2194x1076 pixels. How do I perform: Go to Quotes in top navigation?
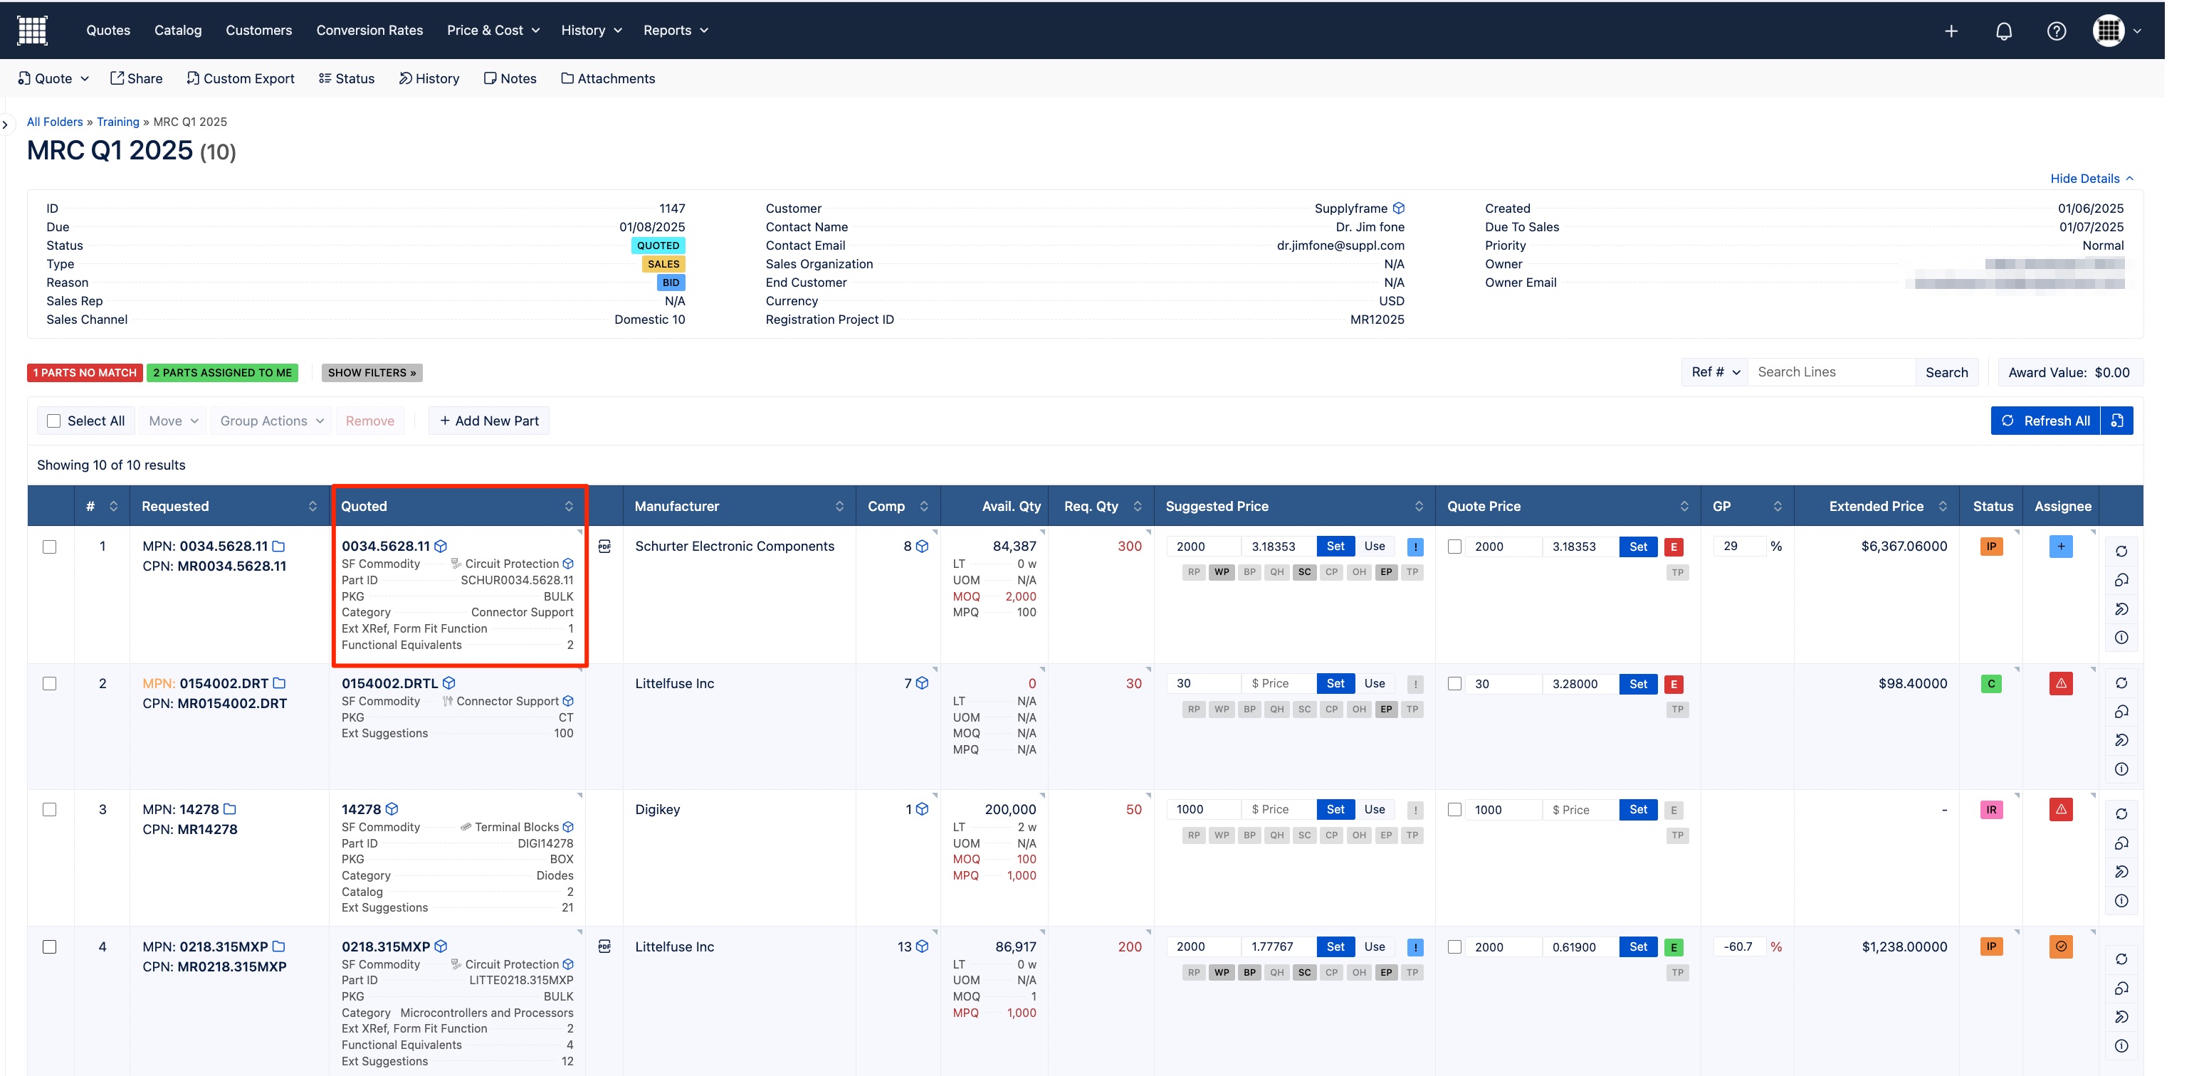(108, 31)
